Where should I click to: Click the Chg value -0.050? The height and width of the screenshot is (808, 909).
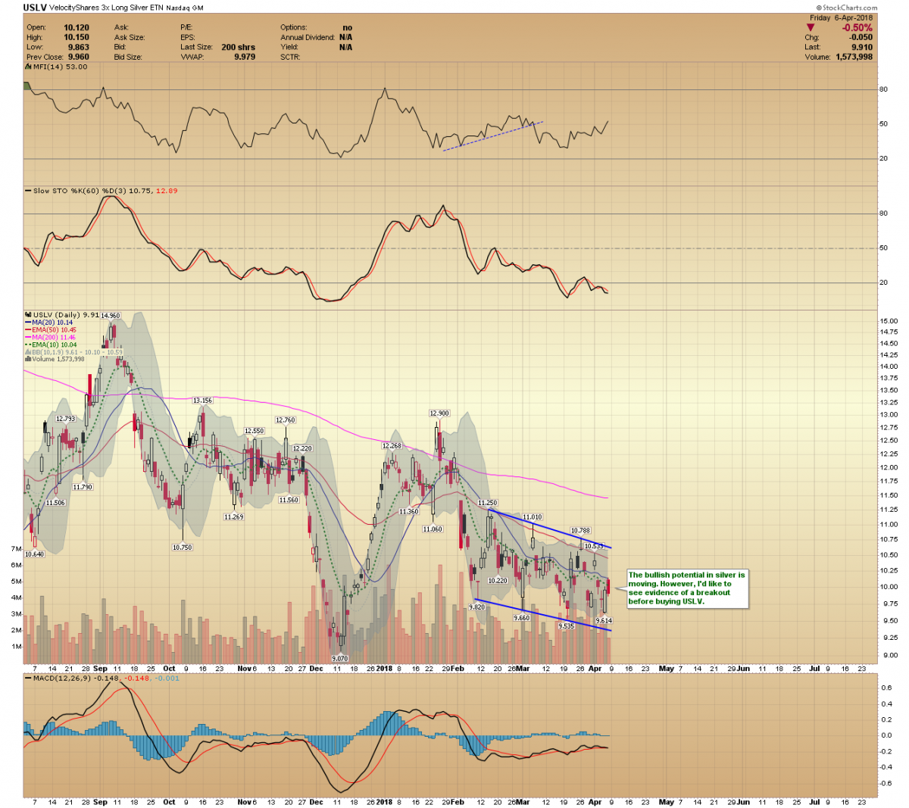click(860, 37)
